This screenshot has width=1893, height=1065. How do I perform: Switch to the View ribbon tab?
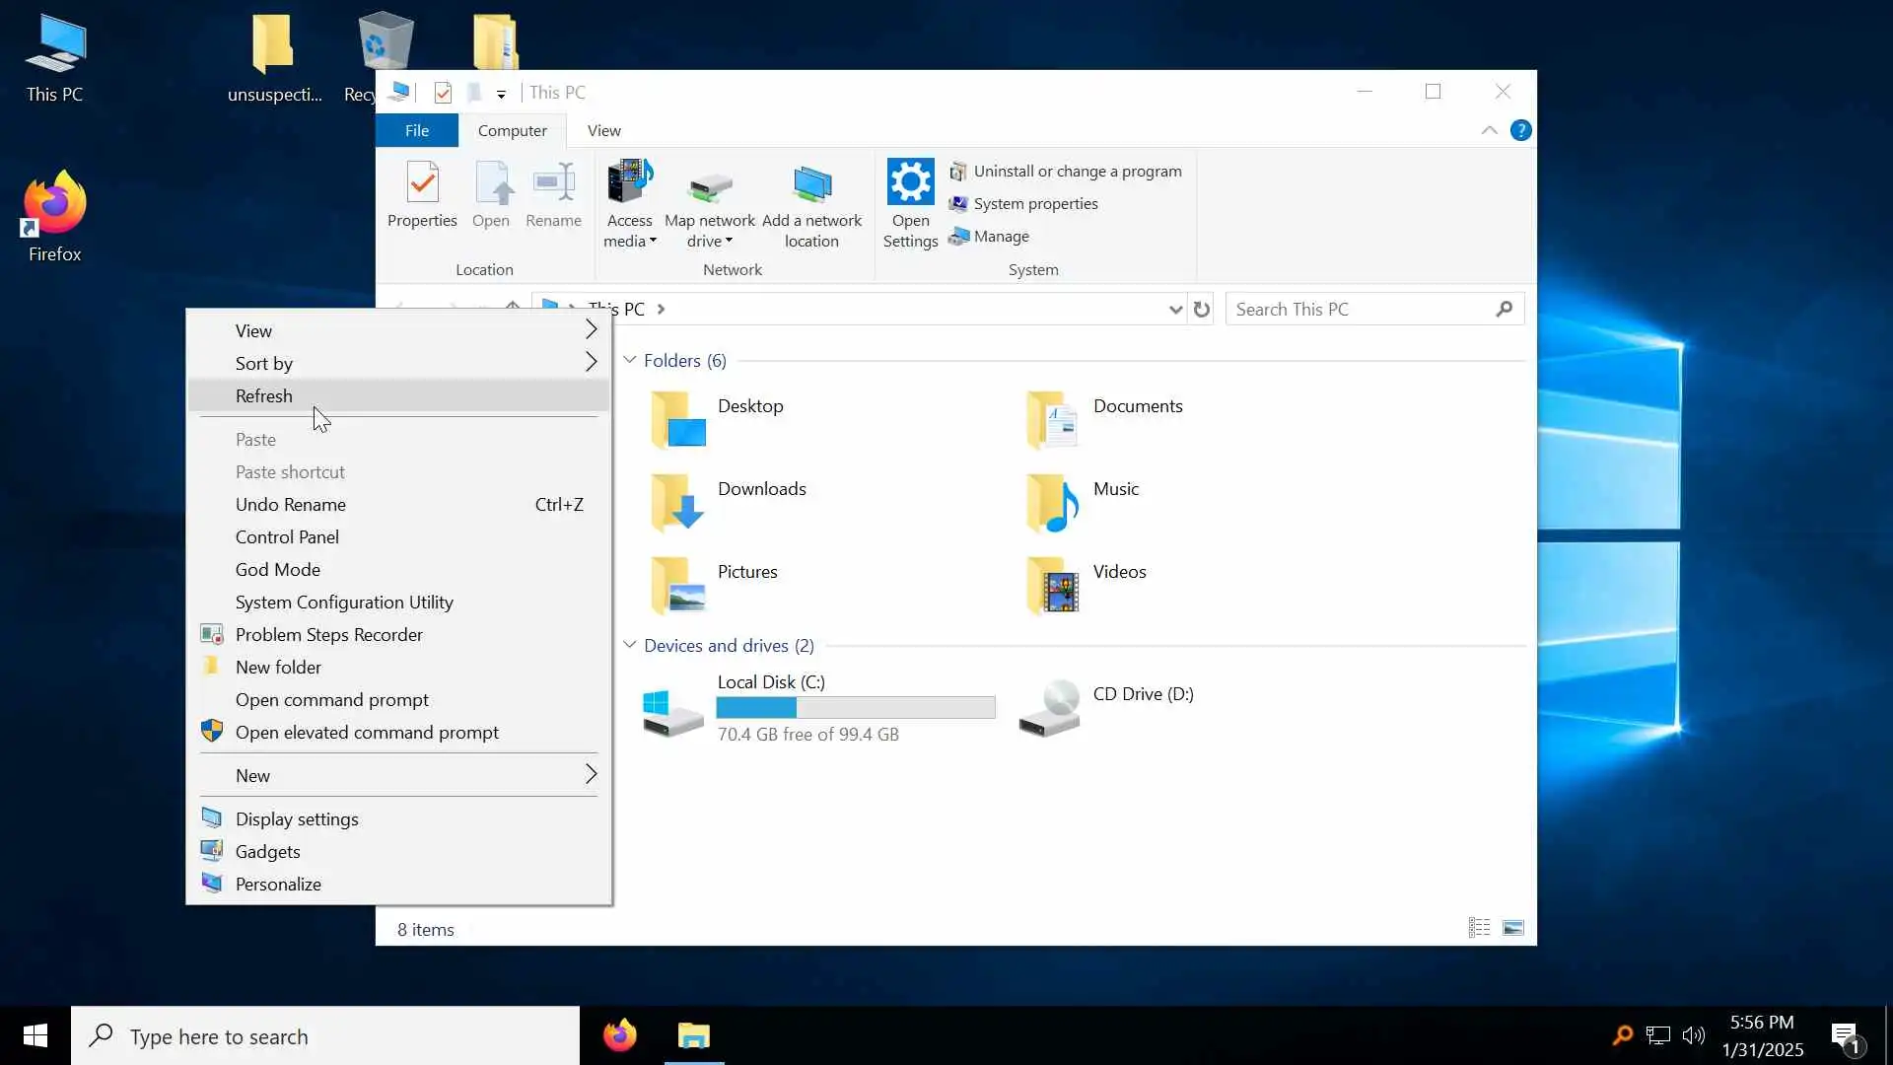coord(603,130)
